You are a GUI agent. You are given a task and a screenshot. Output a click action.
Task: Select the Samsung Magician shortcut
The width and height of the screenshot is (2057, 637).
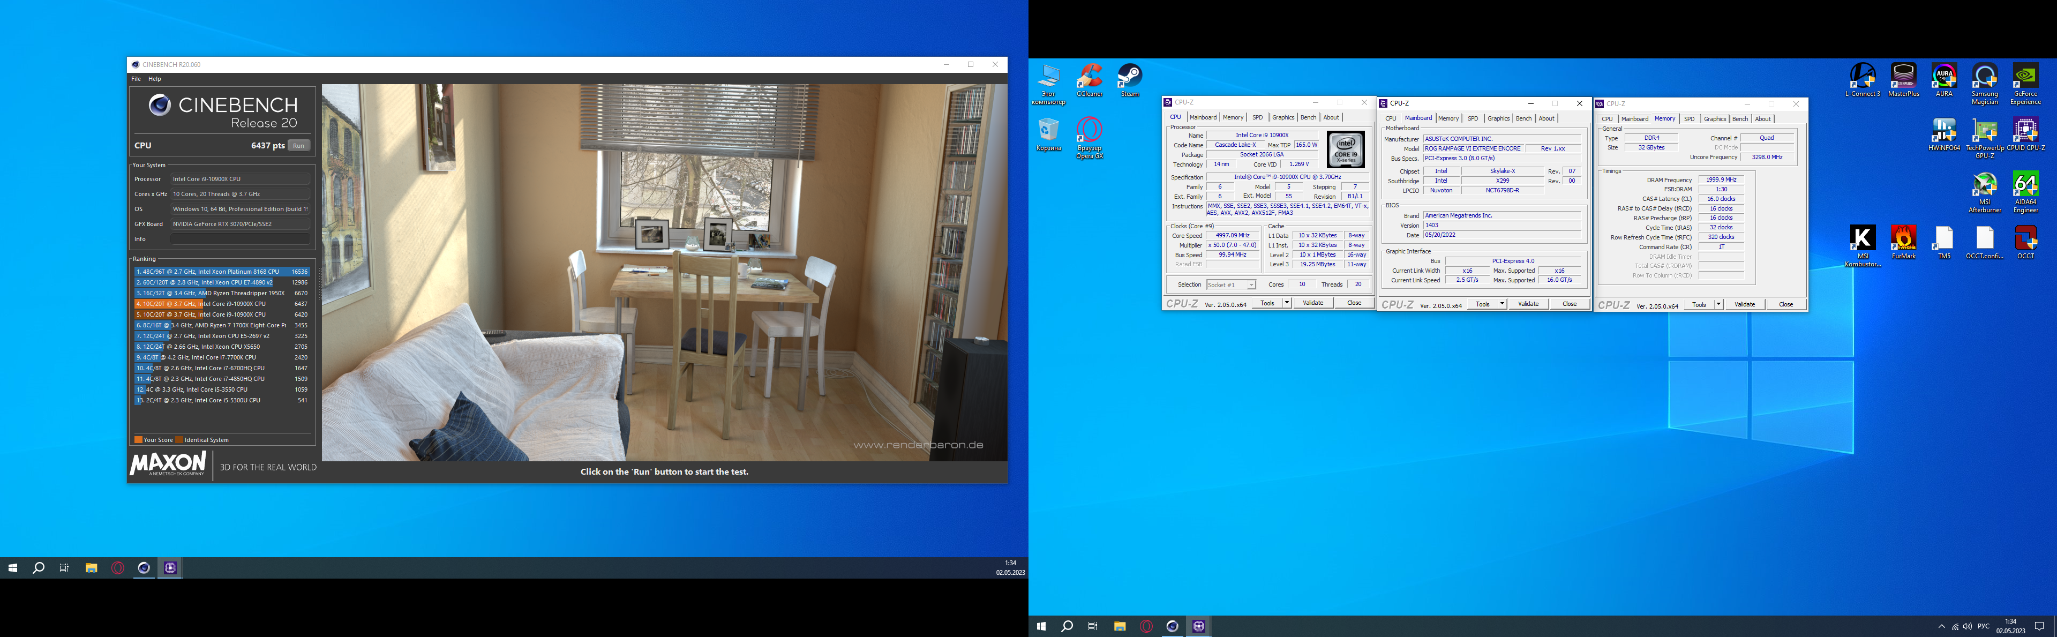[x=1985, y=85]
